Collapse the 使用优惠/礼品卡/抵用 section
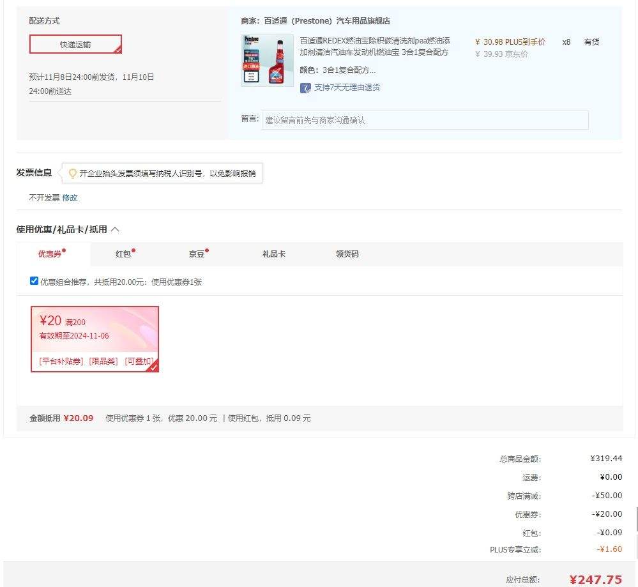This screenshot has height=587, width=638. [116, 229]
